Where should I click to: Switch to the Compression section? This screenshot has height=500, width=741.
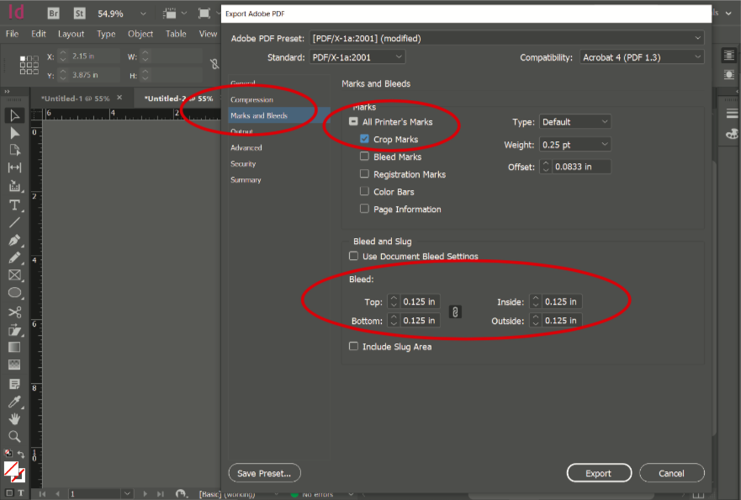point(251,99)
